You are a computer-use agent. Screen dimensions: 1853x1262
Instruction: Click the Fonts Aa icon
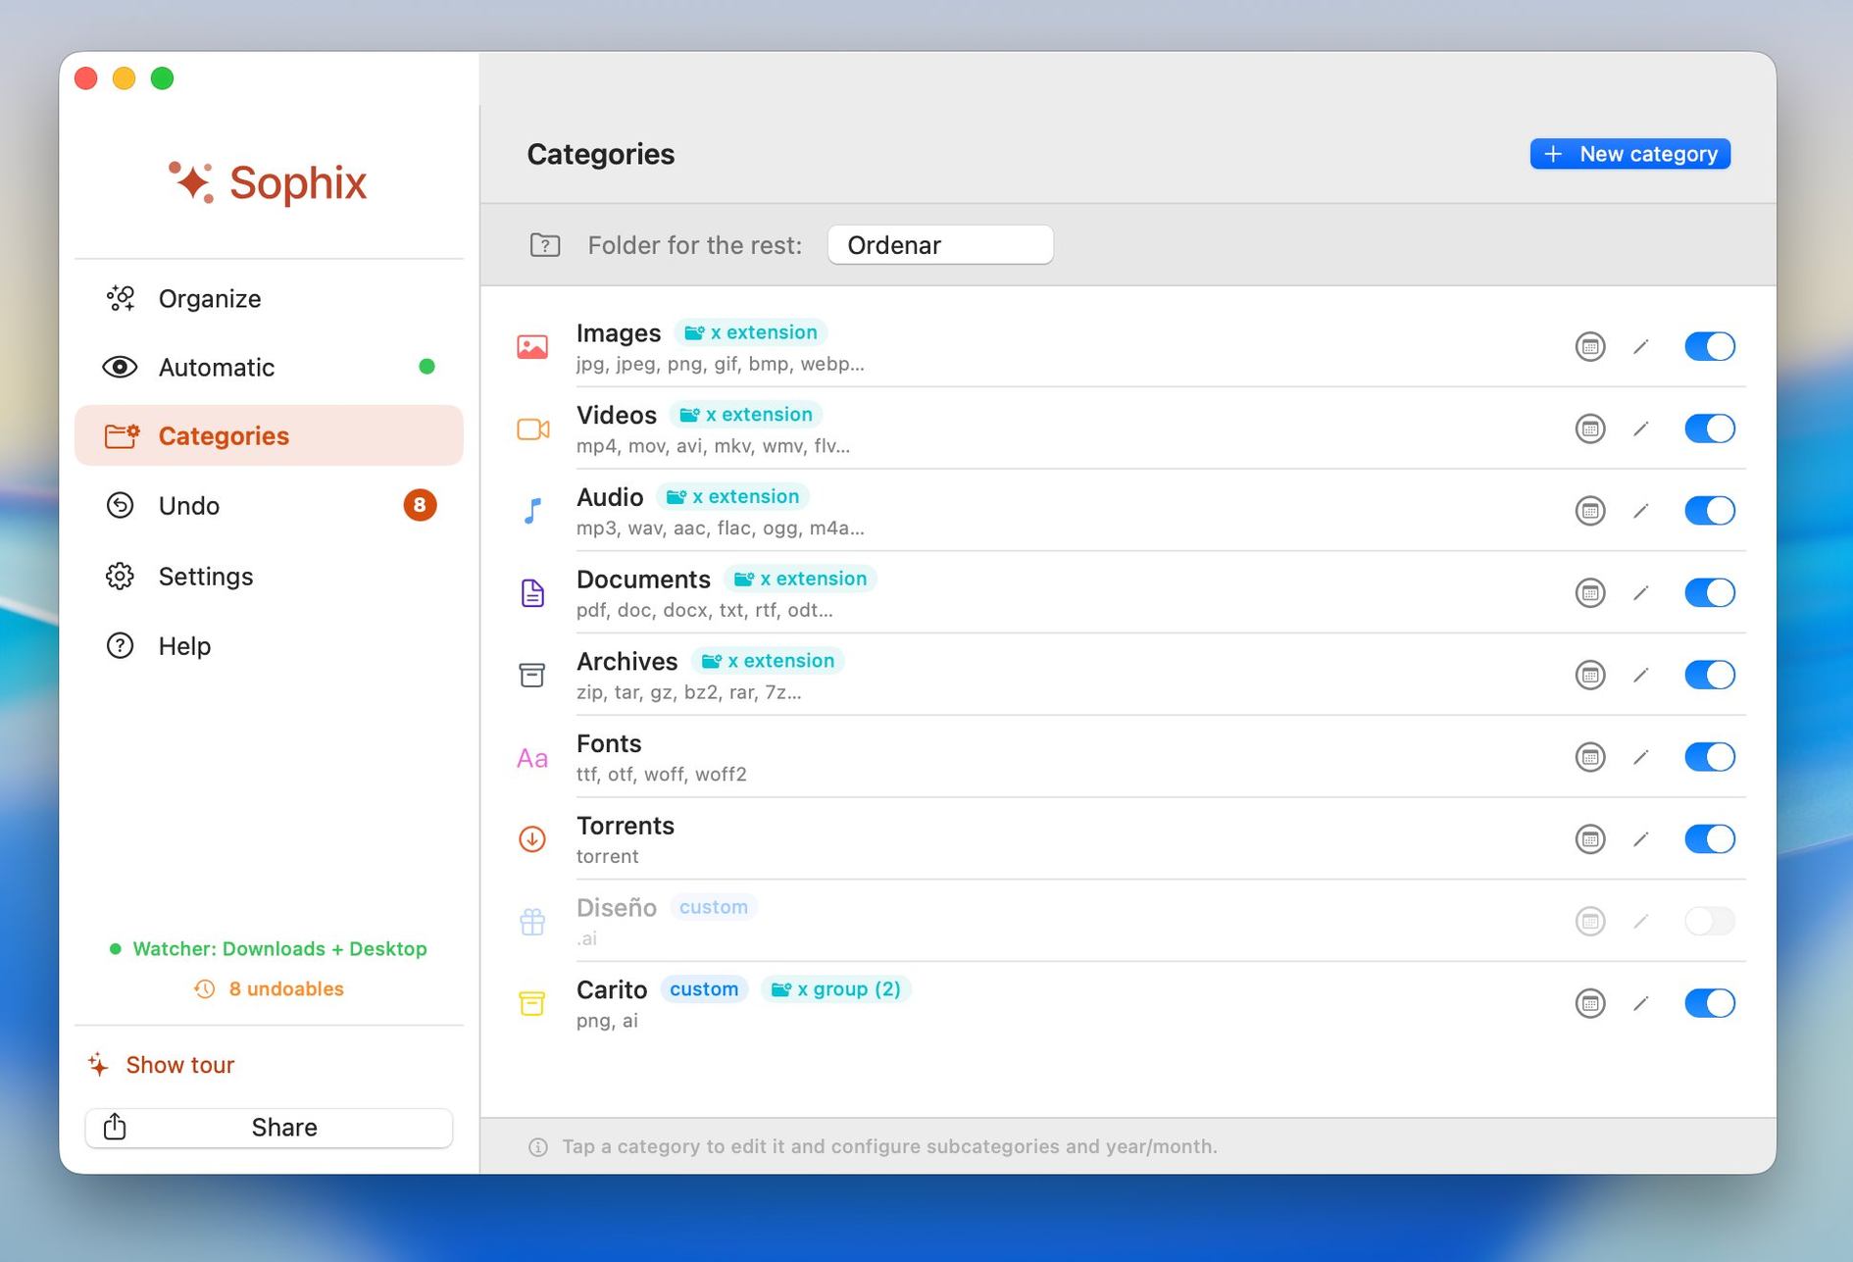(x=532, y=758)
